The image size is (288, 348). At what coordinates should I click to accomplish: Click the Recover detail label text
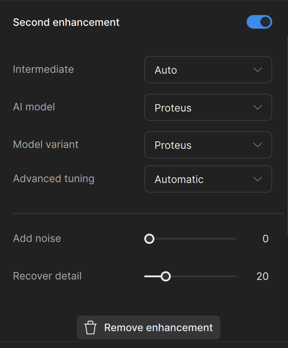pos(47,276)
